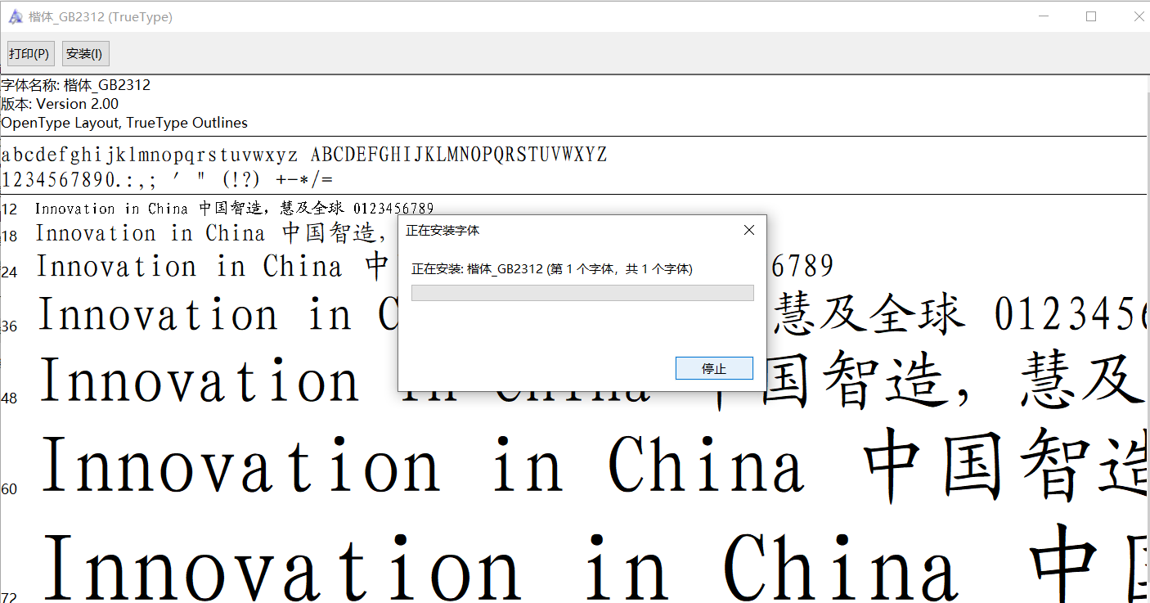This screenshot has height=603, width=1150.
Task: Click the 正在安装字体 dialog title
Action: tap(442, 231)
